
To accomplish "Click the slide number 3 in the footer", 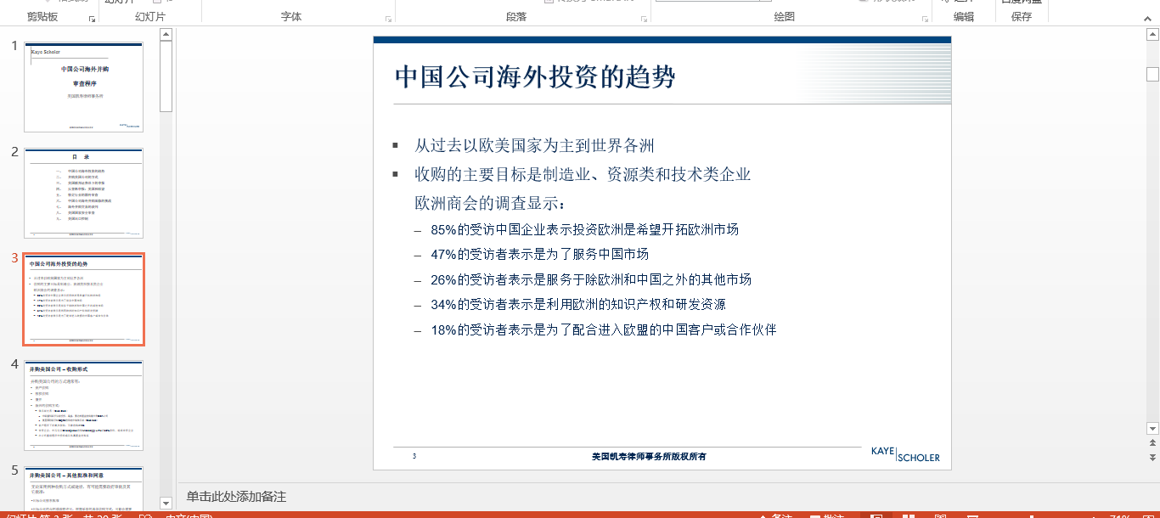I will coord(414,457).
